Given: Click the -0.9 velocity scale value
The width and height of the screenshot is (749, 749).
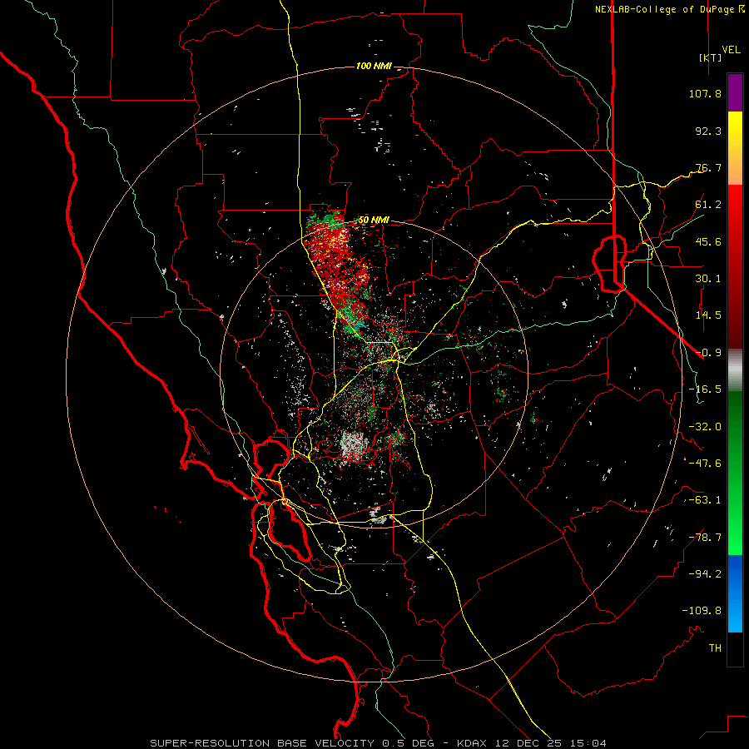Looking at the screenshot, I should [x=708, y=353].
